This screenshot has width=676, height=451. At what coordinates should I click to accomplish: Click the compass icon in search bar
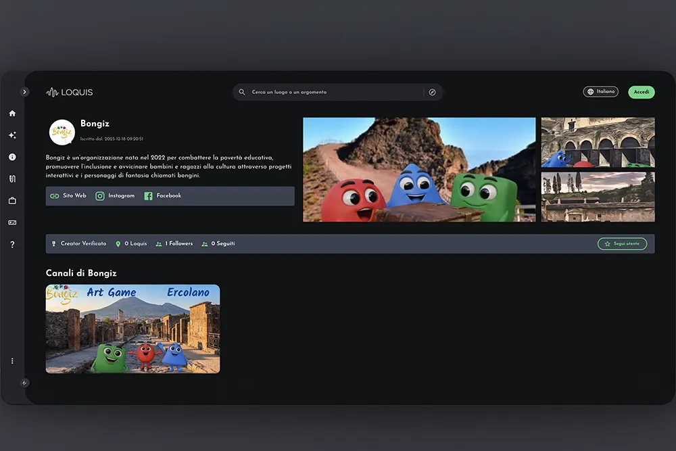click(432, 92)
